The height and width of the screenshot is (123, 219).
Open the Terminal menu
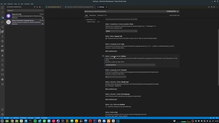(27, 4)
